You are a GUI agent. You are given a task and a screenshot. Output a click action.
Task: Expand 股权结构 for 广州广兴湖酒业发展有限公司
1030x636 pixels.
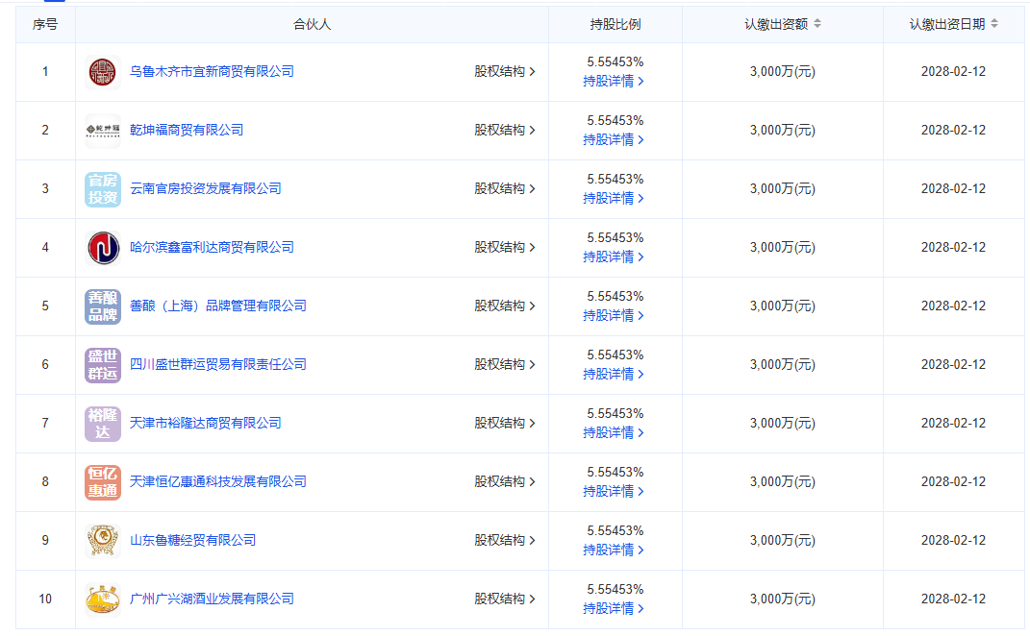pos(505,599)
